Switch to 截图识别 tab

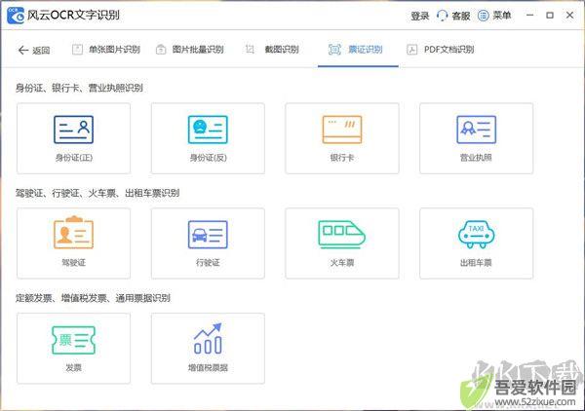282,50
